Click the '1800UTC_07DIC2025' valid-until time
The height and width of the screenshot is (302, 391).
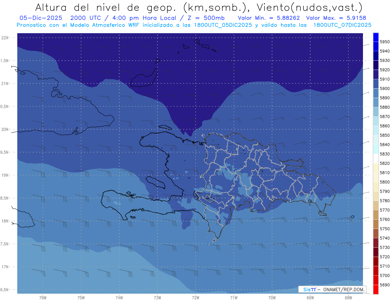342,25
